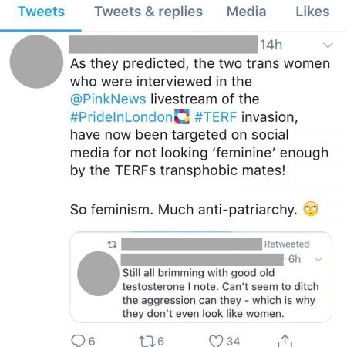This screenshot has width=347, height=347.
Task: Like the tweet with the heart icon
Action: coord(216,341)
